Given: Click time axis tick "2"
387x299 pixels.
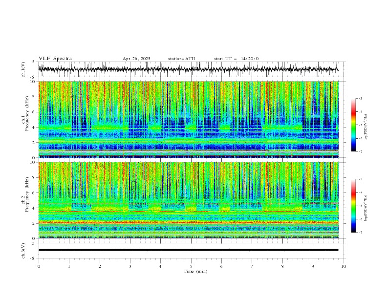Looking at the screenshot, I should pos(100,266).
